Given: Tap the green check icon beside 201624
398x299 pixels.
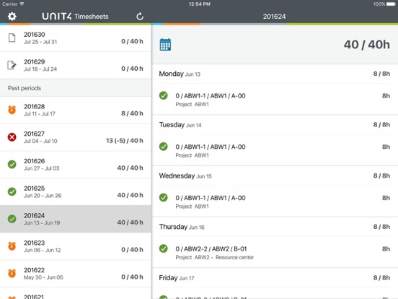Looking at the screenshot, I should (x=12, y=219).
